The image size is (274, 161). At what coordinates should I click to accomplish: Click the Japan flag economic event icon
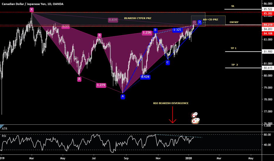195,121
